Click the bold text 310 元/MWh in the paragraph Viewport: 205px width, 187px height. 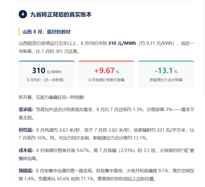[122, 43]
